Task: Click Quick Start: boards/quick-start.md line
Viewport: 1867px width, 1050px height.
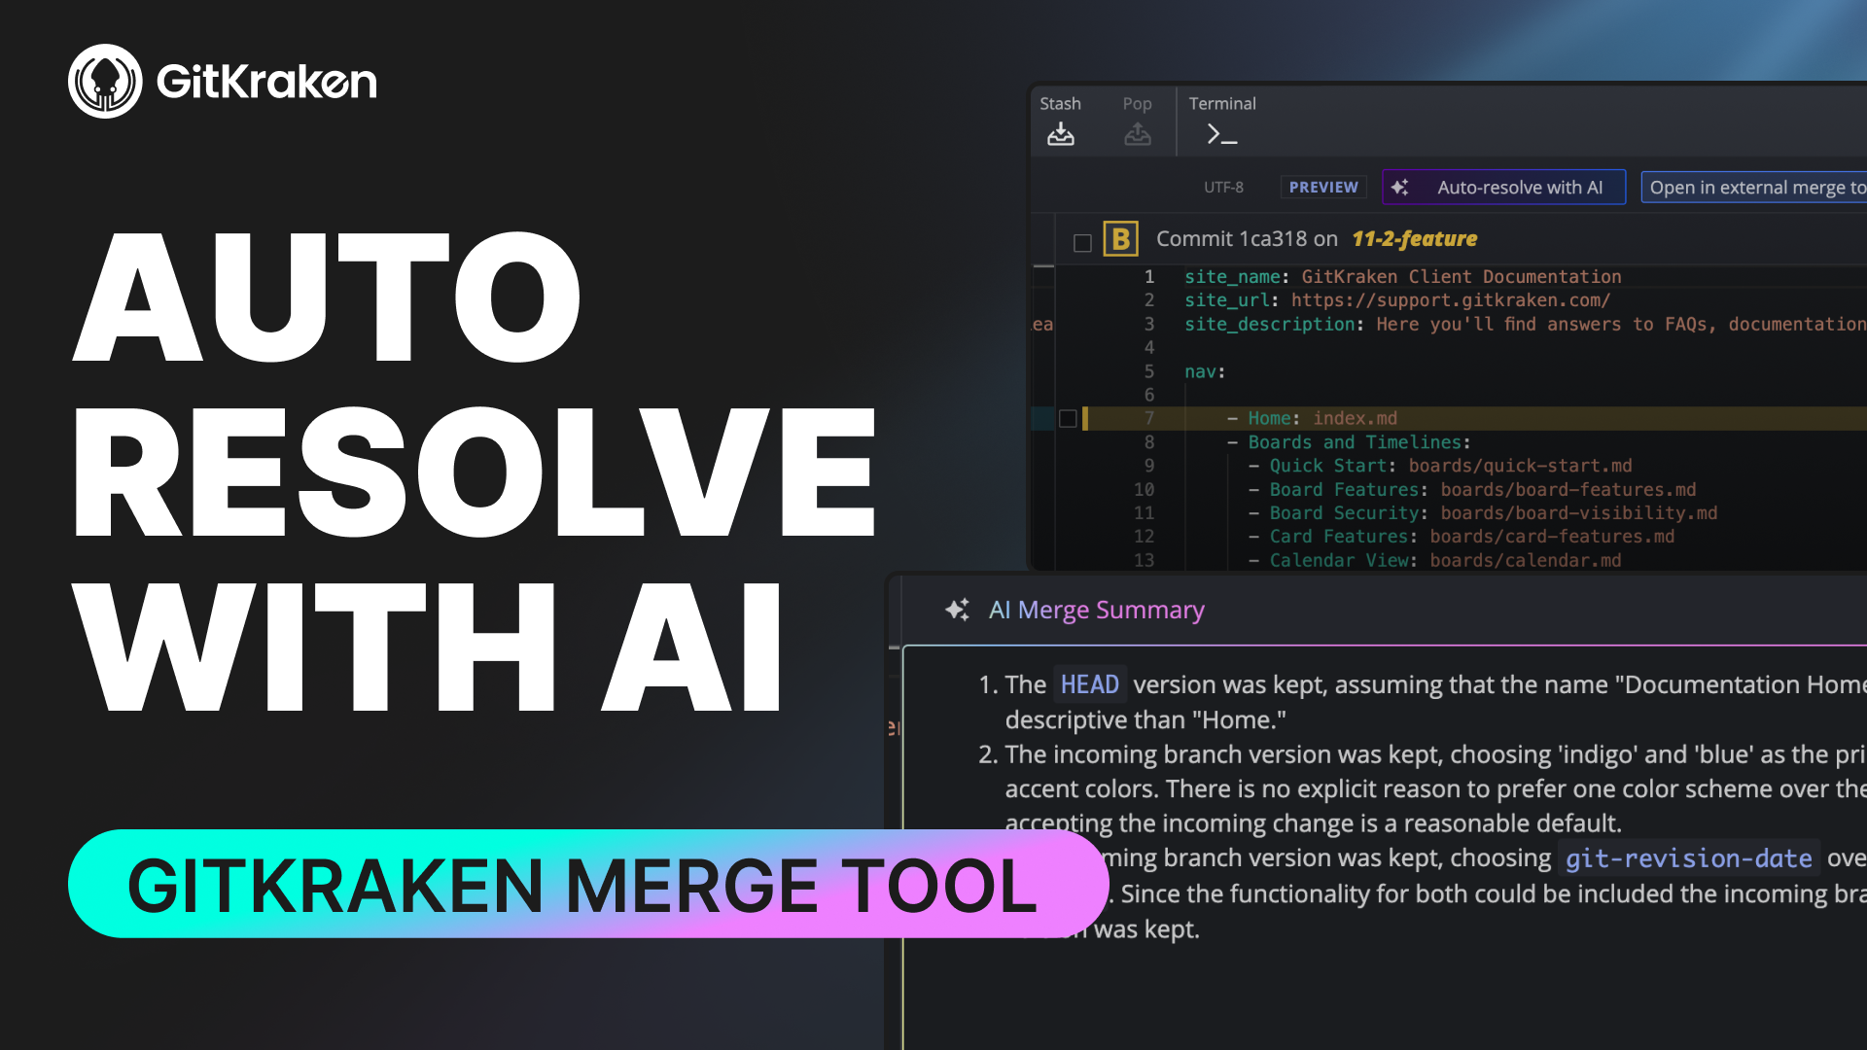Action: click(x=1440, y=466)
